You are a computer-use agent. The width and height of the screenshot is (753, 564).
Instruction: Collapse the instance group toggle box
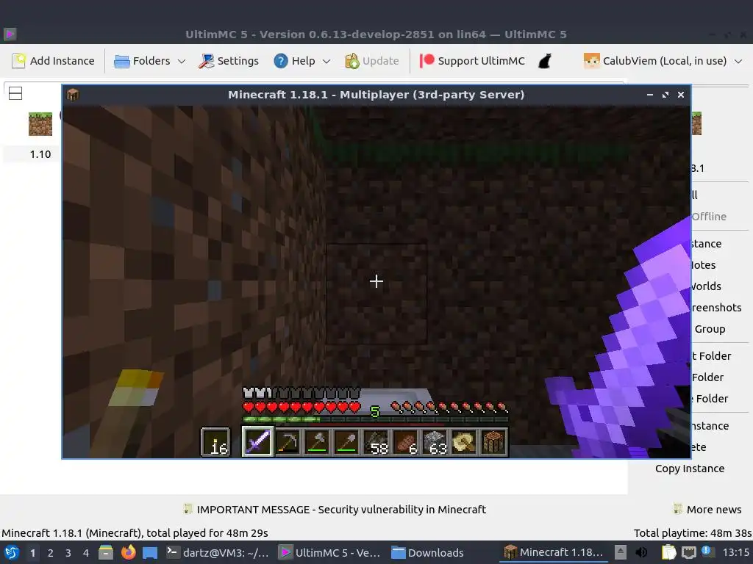pyautogui.click(x=15, y=93)
